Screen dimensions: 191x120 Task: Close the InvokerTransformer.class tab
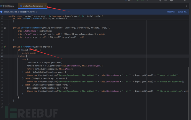click(45, 6)
